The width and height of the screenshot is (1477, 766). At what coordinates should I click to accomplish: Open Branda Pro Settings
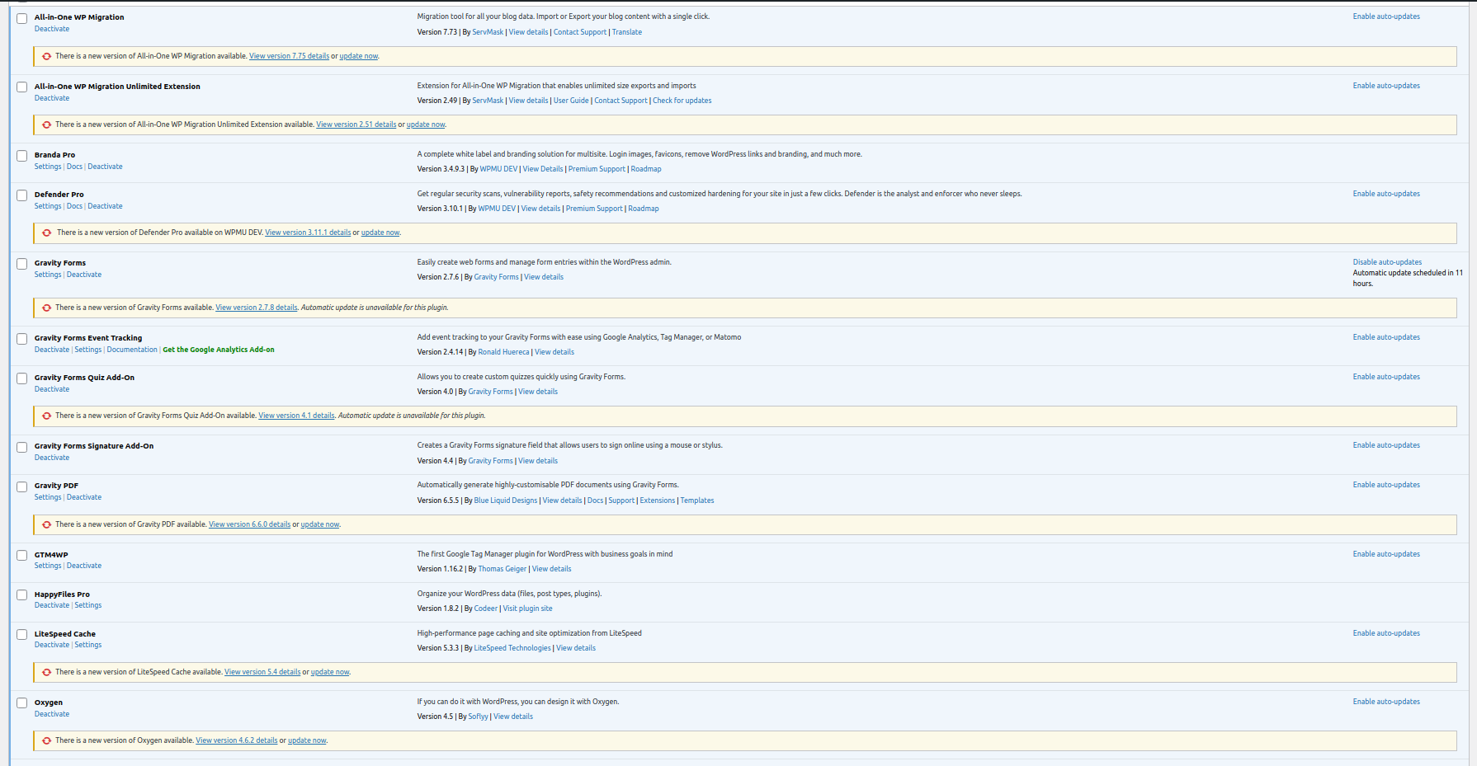[x=48, y=167]
